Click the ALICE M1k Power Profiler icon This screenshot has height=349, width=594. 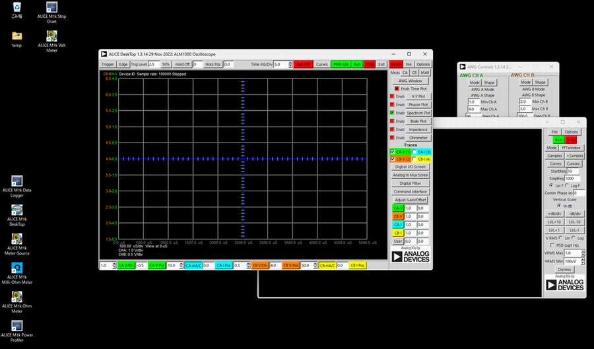pyautogui.click(x=17, y=325)
